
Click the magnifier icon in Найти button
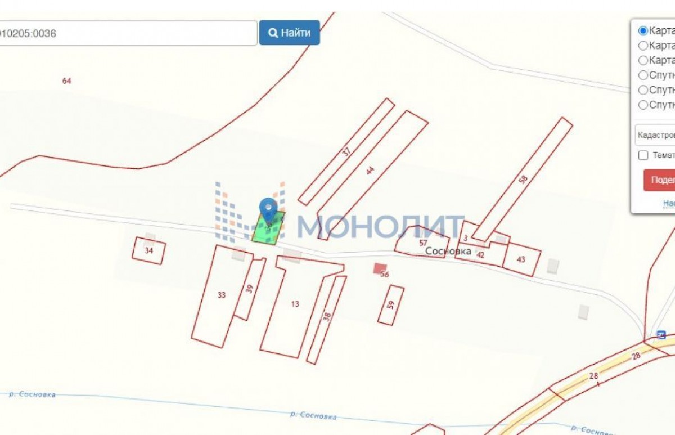click(x=273, y=33)
